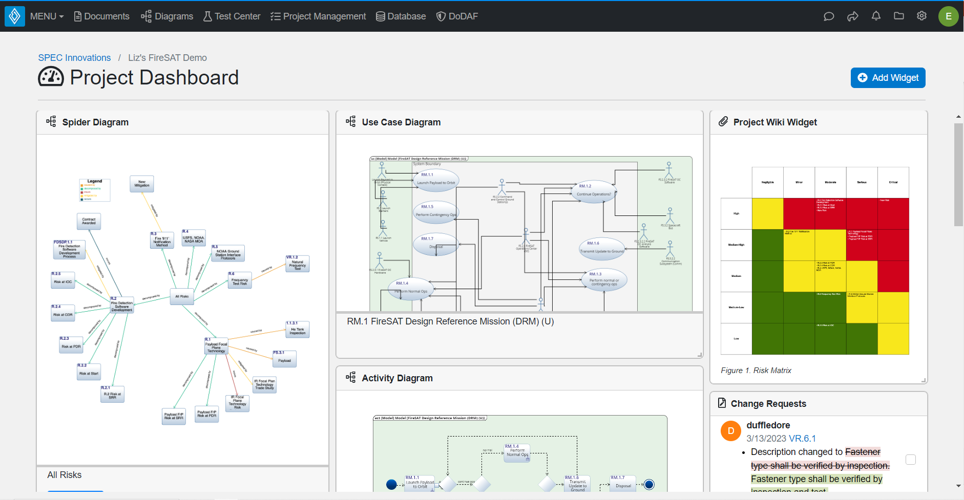
Task: Open the Documents menu
Action: tap(101, 16)
